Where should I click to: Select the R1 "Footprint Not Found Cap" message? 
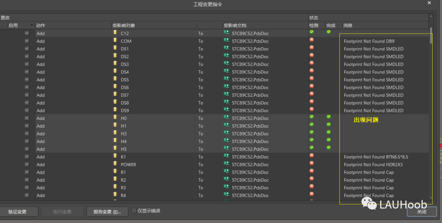(369, 172)
